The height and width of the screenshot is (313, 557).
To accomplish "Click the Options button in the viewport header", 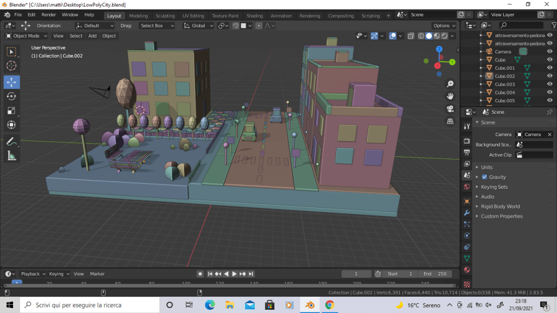I will click(444, 26).
